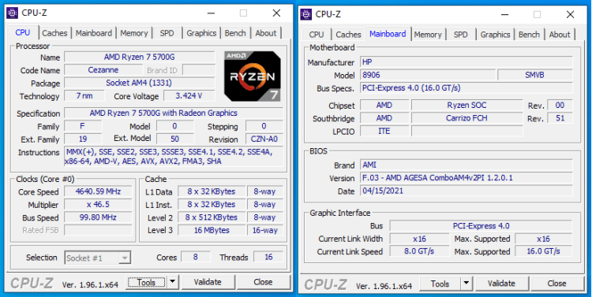Open the Memory tab in right window
Image resolution: width=592 pixels, height=297 pixels.
click(428, 35)
